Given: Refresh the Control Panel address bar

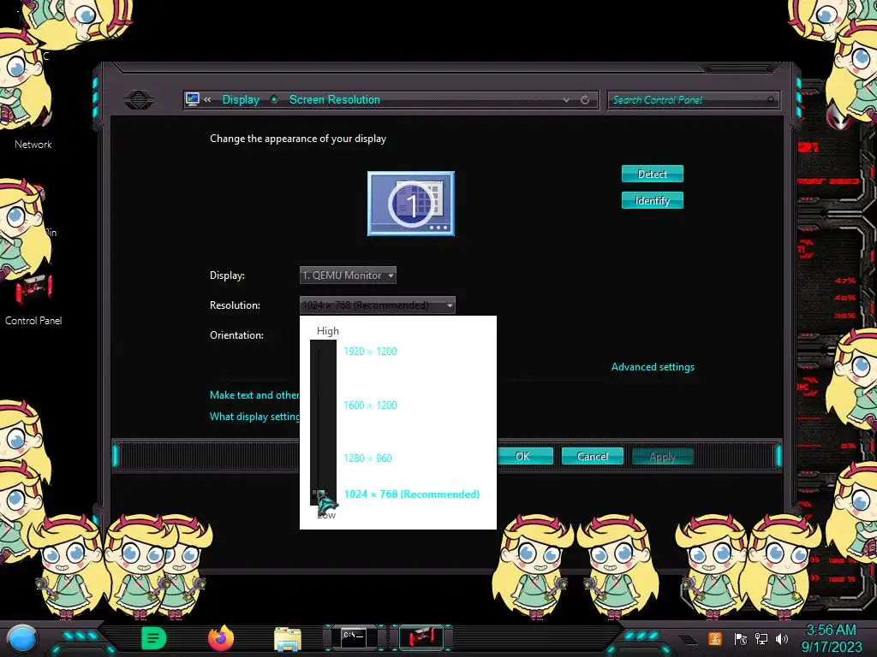Looking at the screenshot, I should [585, 100].
